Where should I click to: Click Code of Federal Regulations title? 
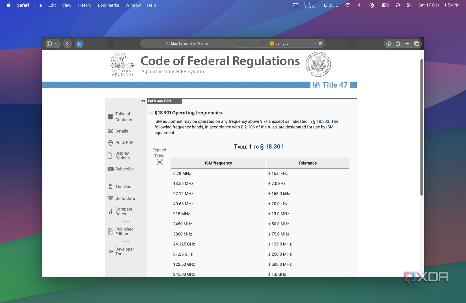click(x=220, y=61)
